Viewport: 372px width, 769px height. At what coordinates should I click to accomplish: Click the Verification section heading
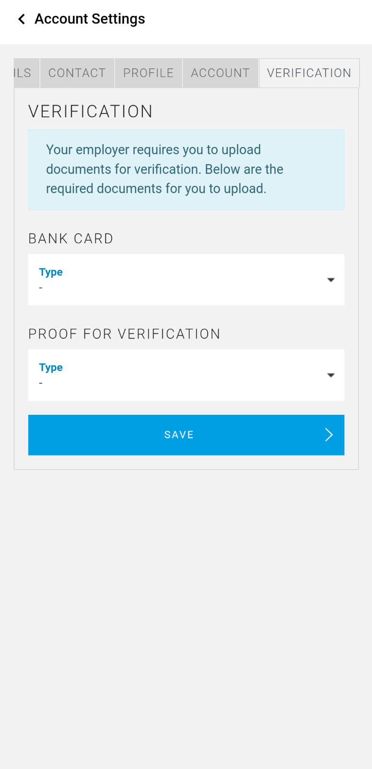[90, 112]
